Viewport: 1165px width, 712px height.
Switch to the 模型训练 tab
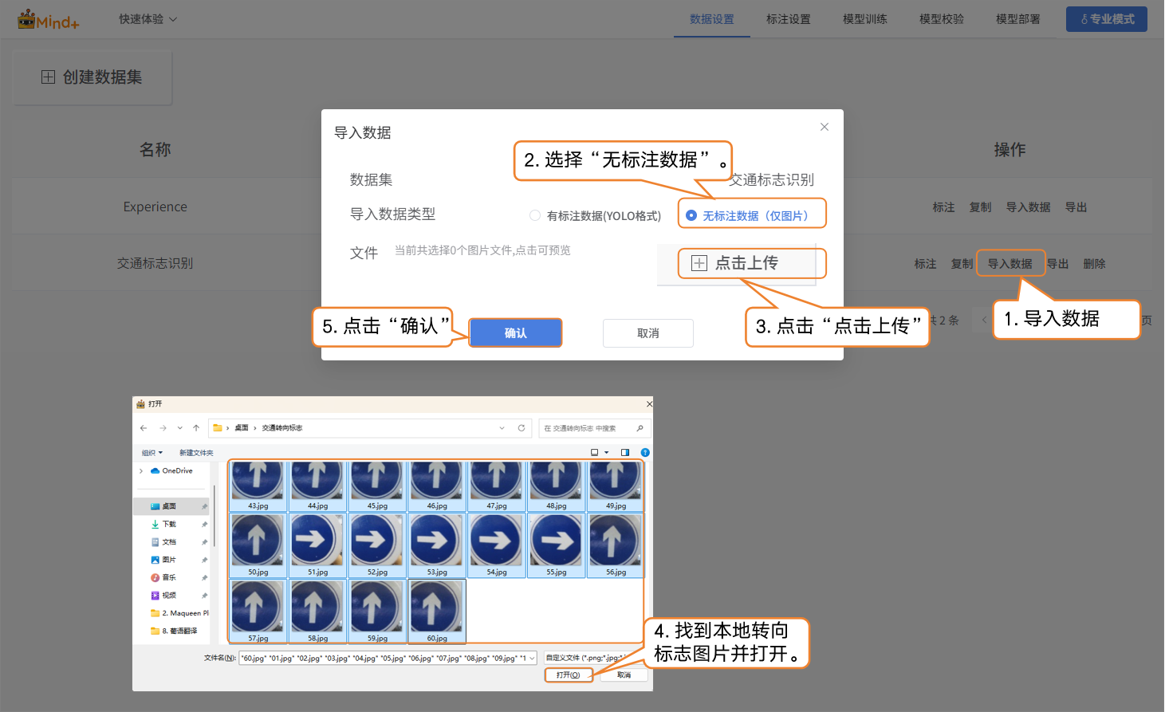pyautogui.click(x=864, y=19)
